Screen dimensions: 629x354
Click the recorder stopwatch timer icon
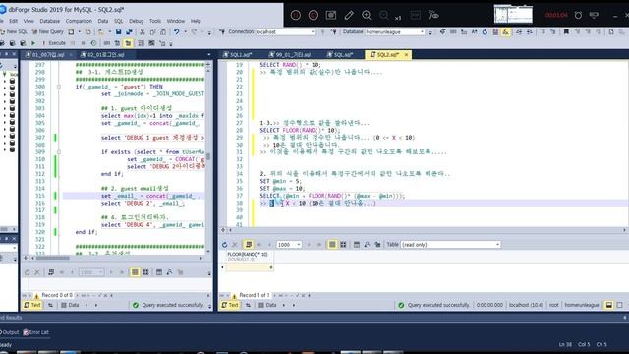pos(578,16)
